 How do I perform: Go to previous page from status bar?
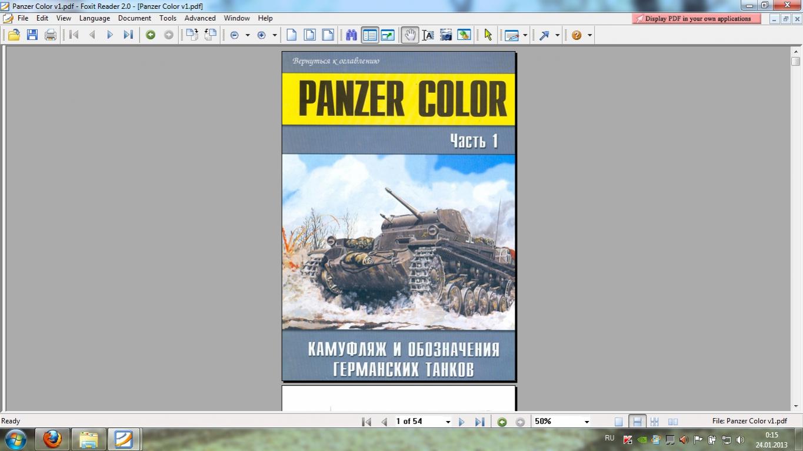[385, 422]
